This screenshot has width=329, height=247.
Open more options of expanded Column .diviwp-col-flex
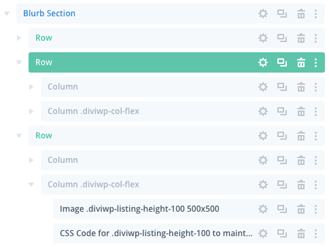click(x=315, y=185)
